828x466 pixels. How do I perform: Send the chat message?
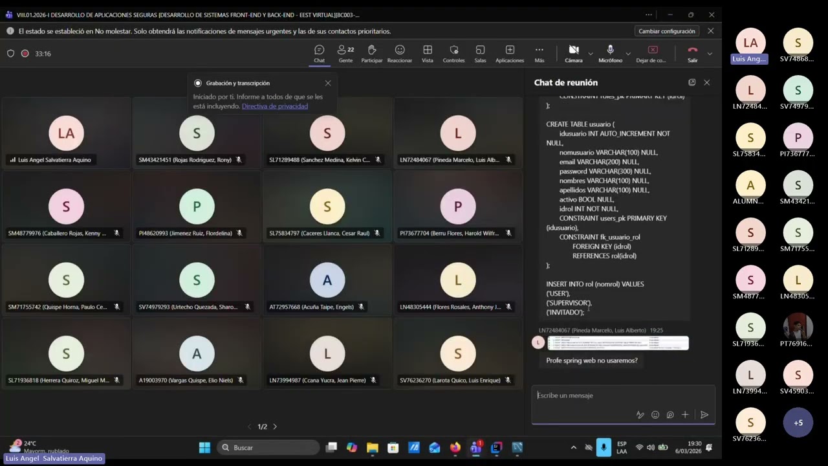tap(704, 415)
